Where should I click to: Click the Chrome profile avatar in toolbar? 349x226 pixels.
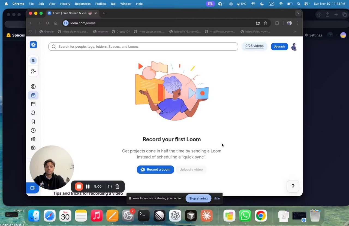click(x=289, y=23)
